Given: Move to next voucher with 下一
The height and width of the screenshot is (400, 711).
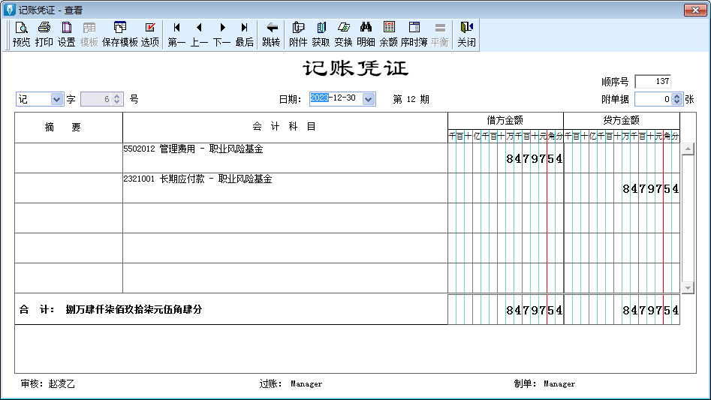Looking at the screenshot, I should [221, 34].
